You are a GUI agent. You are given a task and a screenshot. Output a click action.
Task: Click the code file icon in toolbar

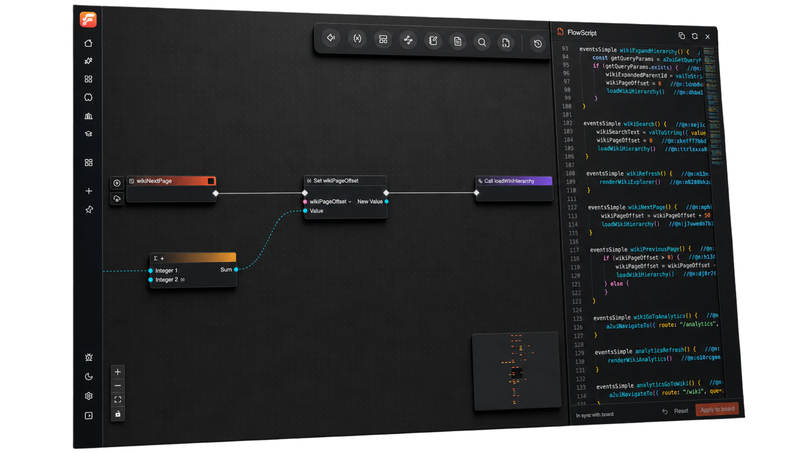[506, 43]
